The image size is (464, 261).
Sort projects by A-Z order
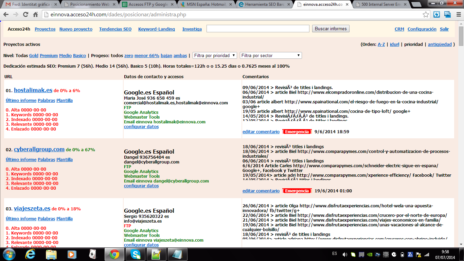(381, 45)
